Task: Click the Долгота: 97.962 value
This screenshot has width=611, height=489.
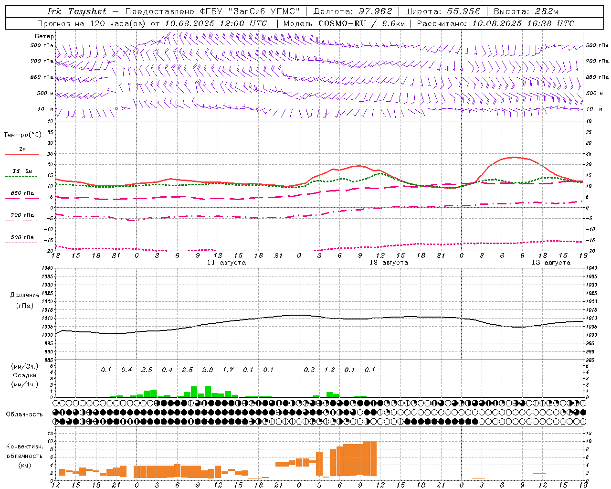Action: pyautogui.click(x=352, y=11)
